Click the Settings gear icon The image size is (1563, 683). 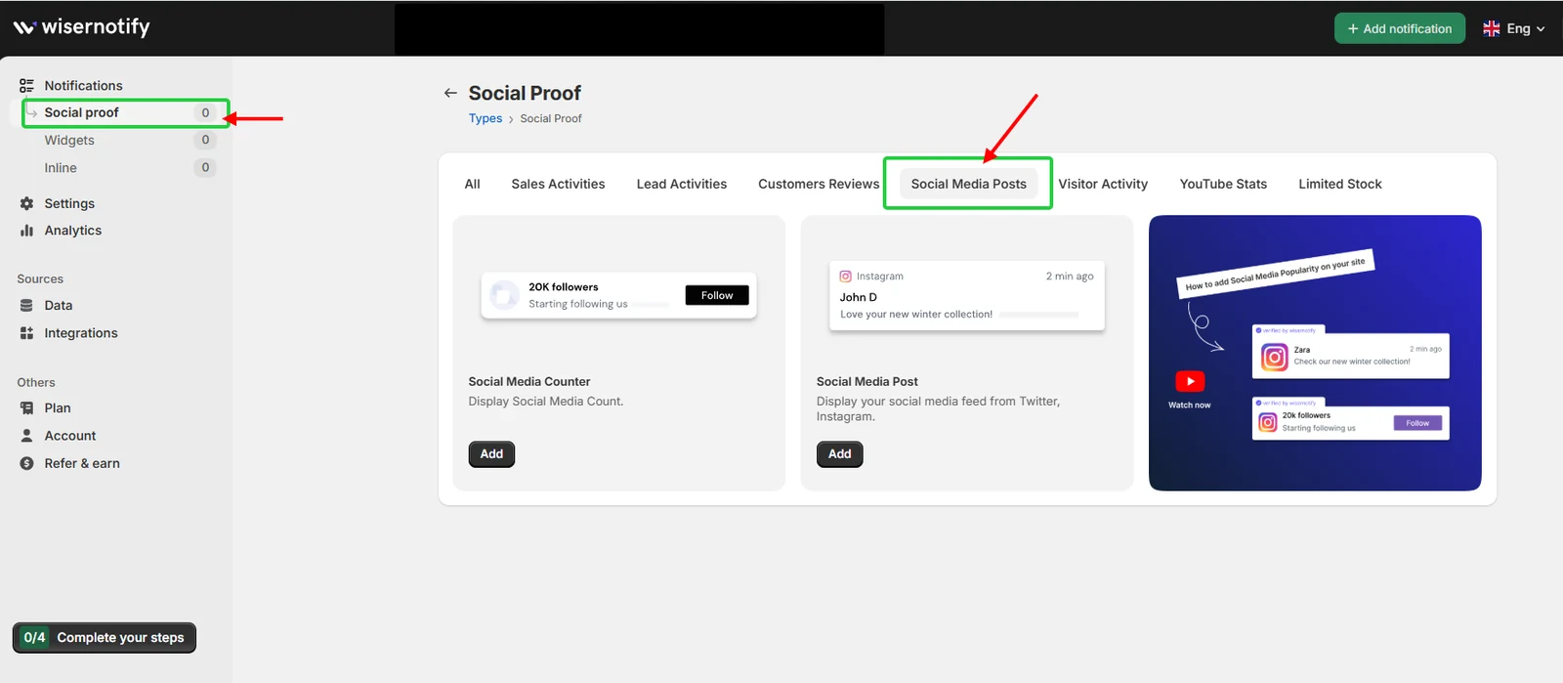coord(26,203)
